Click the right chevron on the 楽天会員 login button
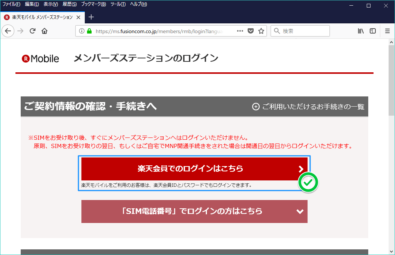This screenshot has height=255, width=395. (x=301, y=169)
